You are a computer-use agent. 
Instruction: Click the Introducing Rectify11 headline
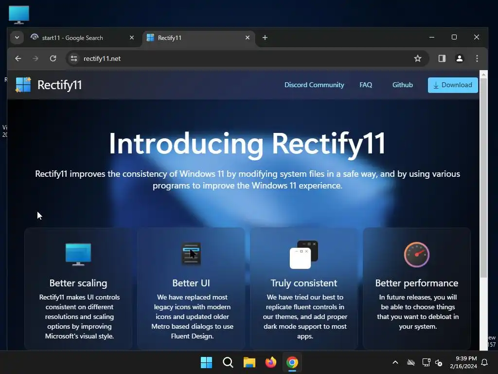point(248,144)
